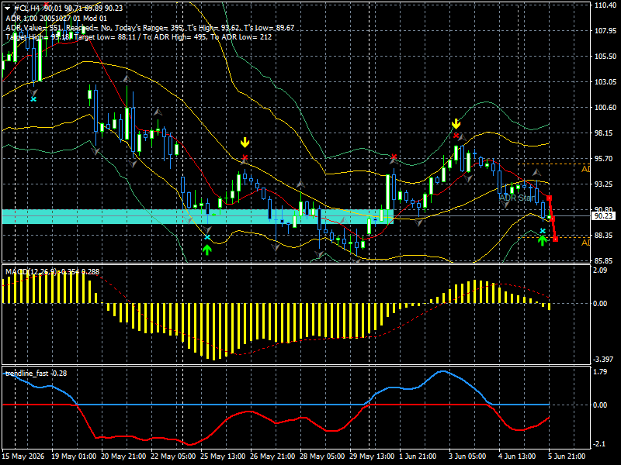The width and height of the screenshot is (621, 465).
Task: Click the #CL,H4 symbol title text
Action: coord(27,9)
